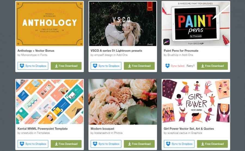Click download arrow icon for Girl Power set
245x151 pixels.
coord(203,144)
